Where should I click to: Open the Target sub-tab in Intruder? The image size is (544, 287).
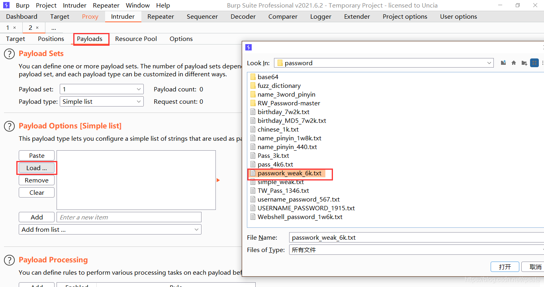[16, 39]
